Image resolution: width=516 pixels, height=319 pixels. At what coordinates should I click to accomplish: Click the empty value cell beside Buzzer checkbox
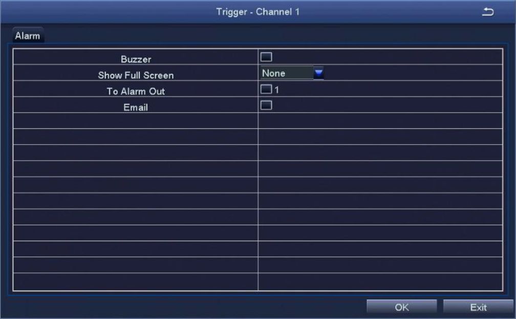click(388, 57)
